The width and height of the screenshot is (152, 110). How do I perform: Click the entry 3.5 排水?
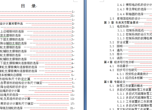tap(116, 54)
